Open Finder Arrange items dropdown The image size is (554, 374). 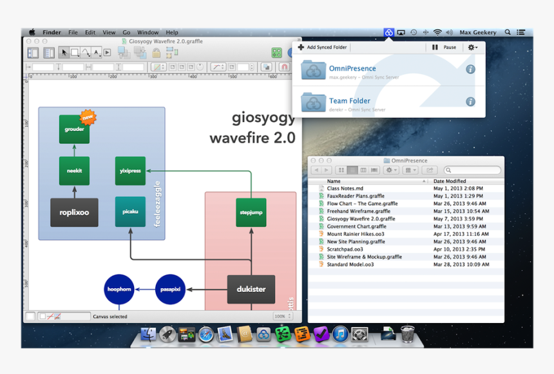(410, 170)
